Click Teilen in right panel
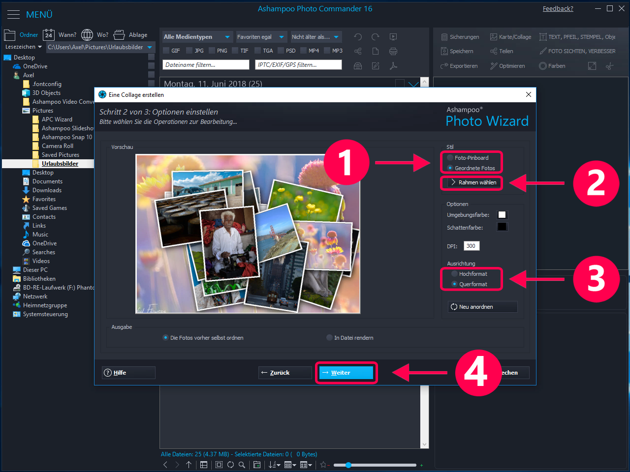 coord(502,51)
